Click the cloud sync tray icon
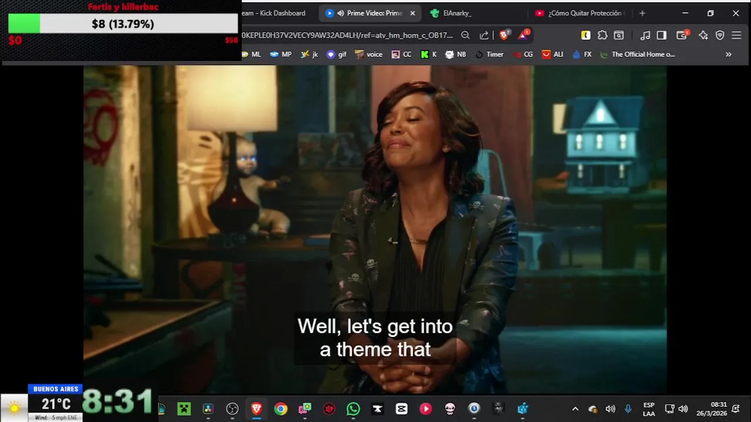Image resolution: width=751 pixels, height=422 pixels. point(593,409)
